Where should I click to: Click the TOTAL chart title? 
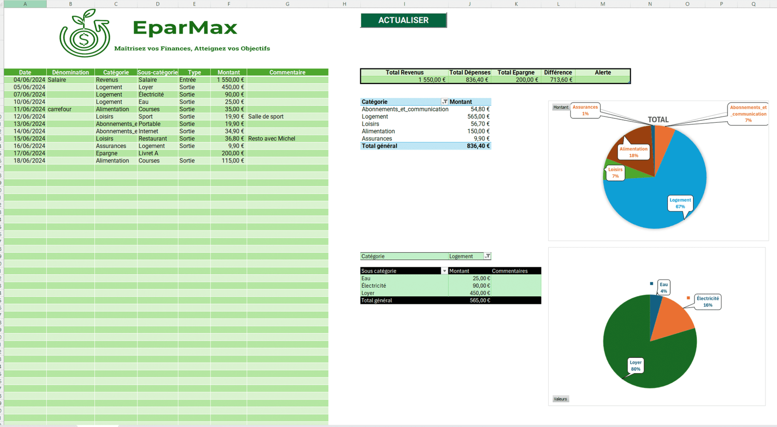[x=658, y=120]
